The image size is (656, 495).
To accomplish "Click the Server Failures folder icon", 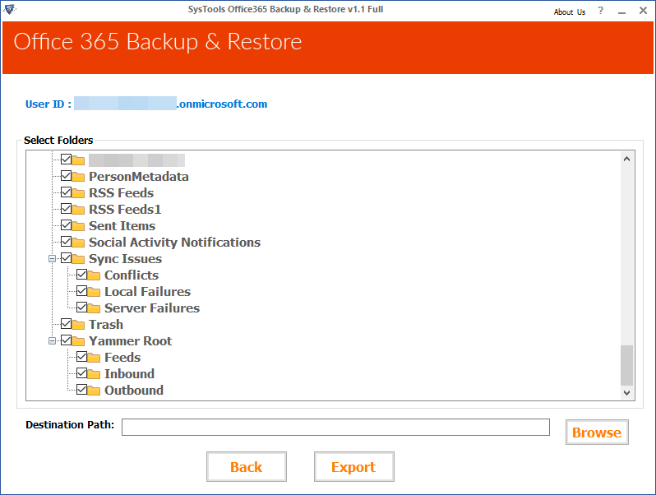I will [x=94, y=308].
